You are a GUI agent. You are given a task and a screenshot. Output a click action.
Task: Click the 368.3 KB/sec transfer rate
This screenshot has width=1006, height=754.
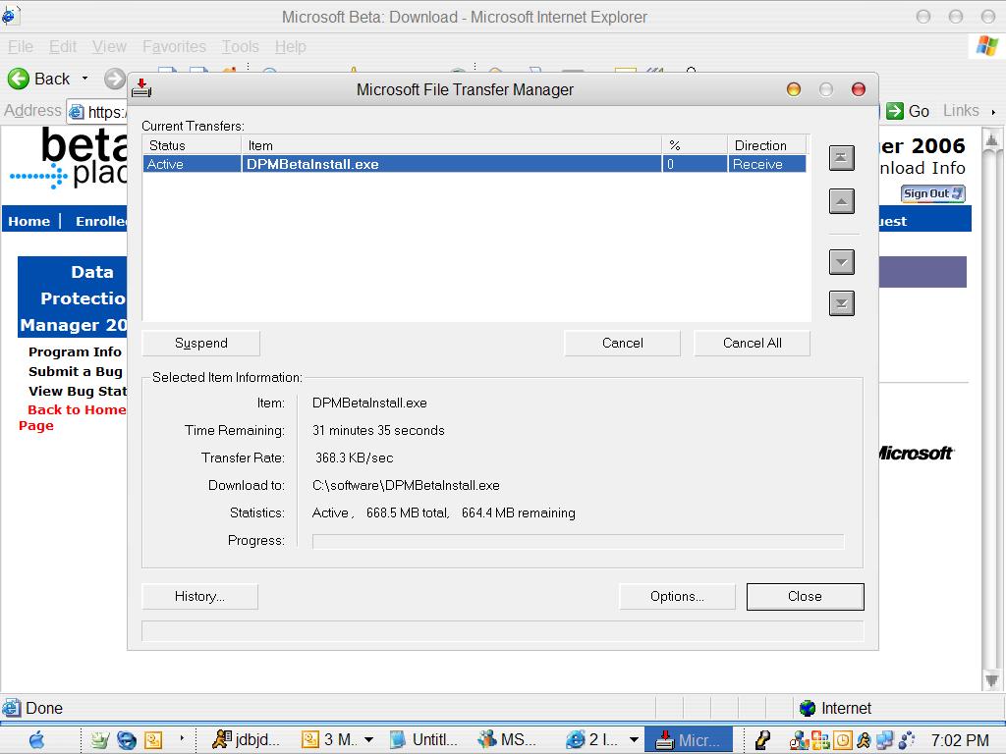pos(354,458)
